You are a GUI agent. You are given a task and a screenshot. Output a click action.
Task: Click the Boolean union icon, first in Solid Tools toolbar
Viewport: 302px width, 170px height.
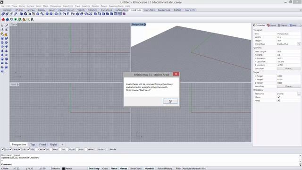click(x=3, y=14)
